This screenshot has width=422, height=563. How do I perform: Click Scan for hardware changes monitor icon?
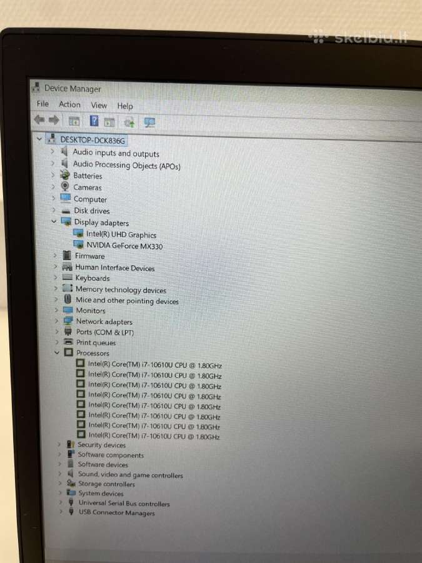[149, 123]
